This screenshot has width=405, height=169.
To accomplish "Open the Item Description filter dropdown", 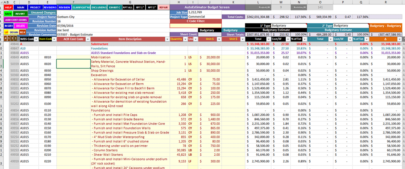I will 167,39.
